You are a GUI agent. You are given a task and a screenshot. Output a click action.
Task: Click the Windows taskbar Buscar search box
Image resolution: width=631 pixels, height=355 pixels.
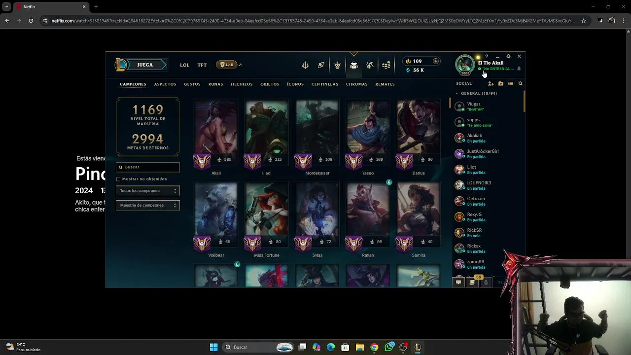[259, 347]
